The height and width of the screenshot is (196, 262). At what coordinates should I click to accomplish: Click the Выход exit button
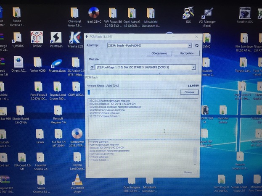(x=188, y=172)
